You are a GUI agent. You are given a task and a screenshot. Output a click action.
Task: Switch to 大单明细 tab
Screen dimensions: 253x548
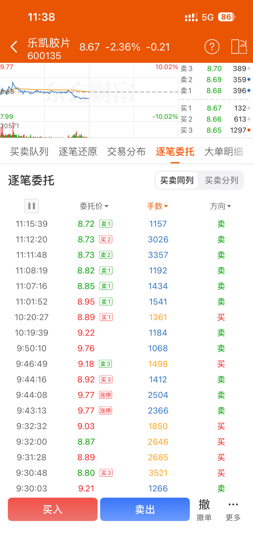(x=224, y=152)
